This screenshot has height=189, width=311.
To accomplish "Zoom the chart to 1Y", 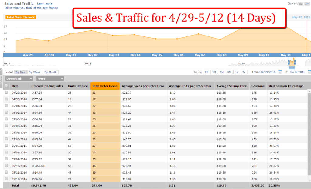I will (237, 72).
